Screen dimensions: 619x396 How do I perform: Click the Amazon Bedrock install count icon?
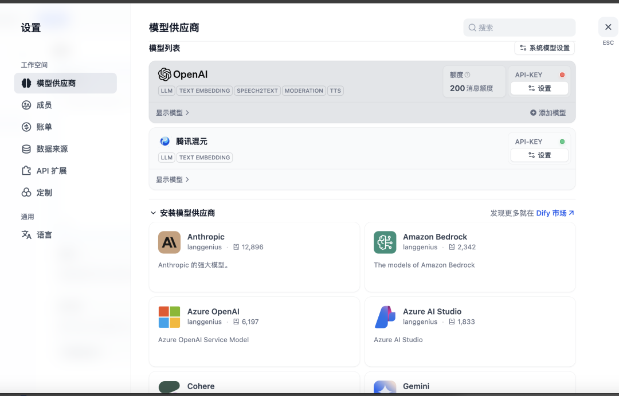click(452, 247)
